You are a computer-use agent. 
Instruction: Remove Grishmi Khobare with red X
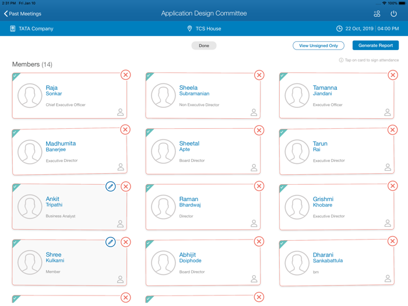(x=393, y=186)
